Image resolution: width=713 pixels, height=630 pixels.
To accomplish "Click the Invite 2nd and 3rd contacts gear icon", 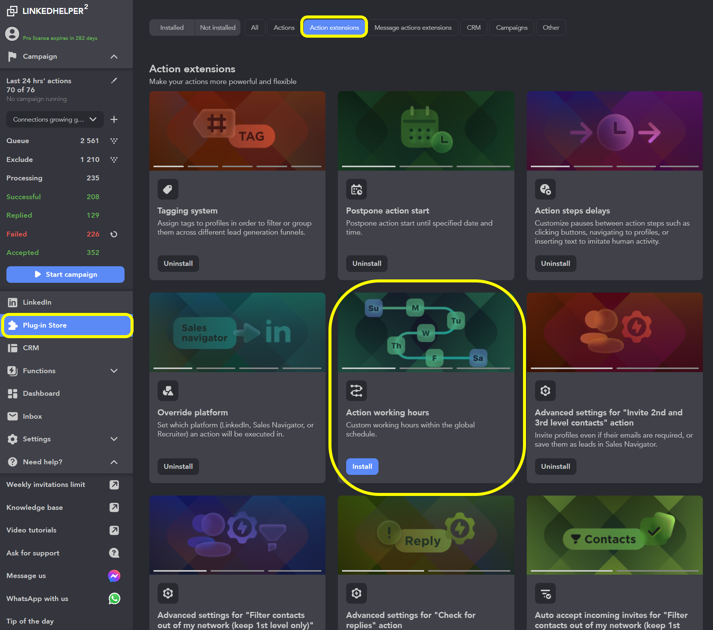I will 545,391.
